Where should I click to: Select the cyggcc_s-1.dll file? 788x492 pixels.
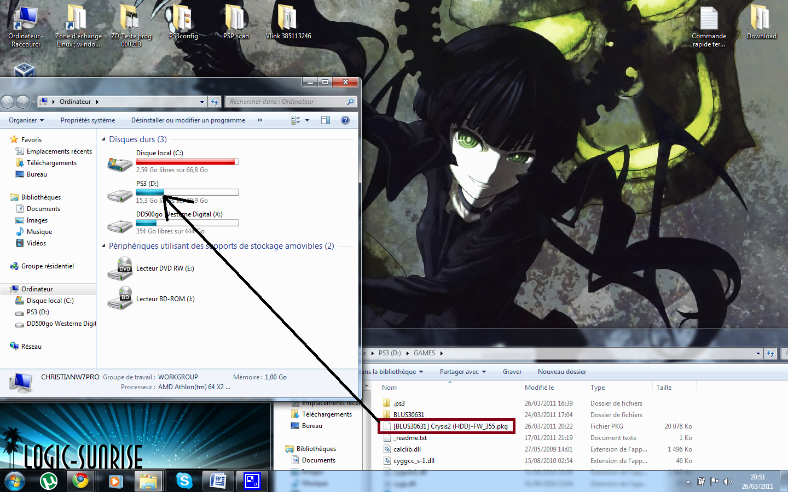414,461
